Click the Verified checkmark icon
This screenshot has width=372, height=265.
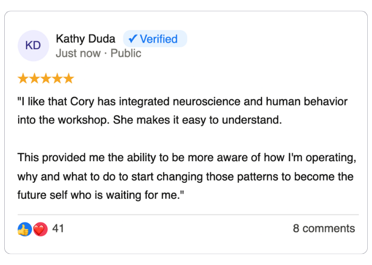point(133,39)
